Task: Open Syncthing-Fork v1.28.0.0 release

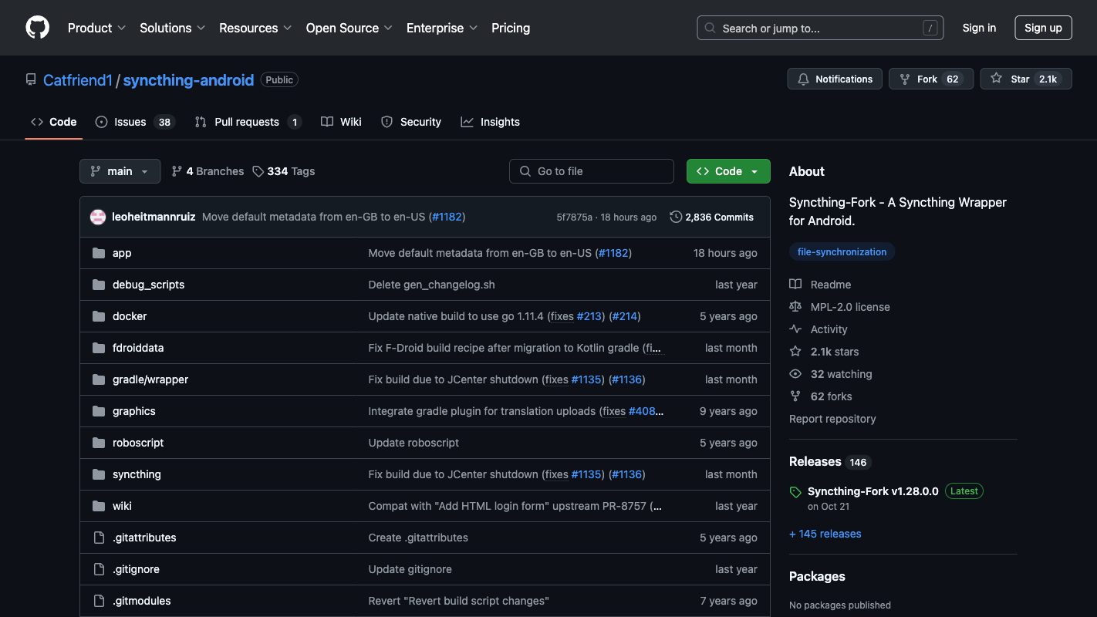Action: click(x=873, y=491)
